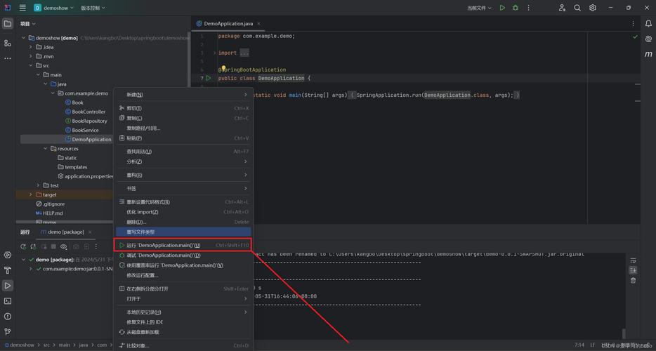656x351 pixels.
Task: Expand the .mvn folder
Action: (x=30, y=56)
